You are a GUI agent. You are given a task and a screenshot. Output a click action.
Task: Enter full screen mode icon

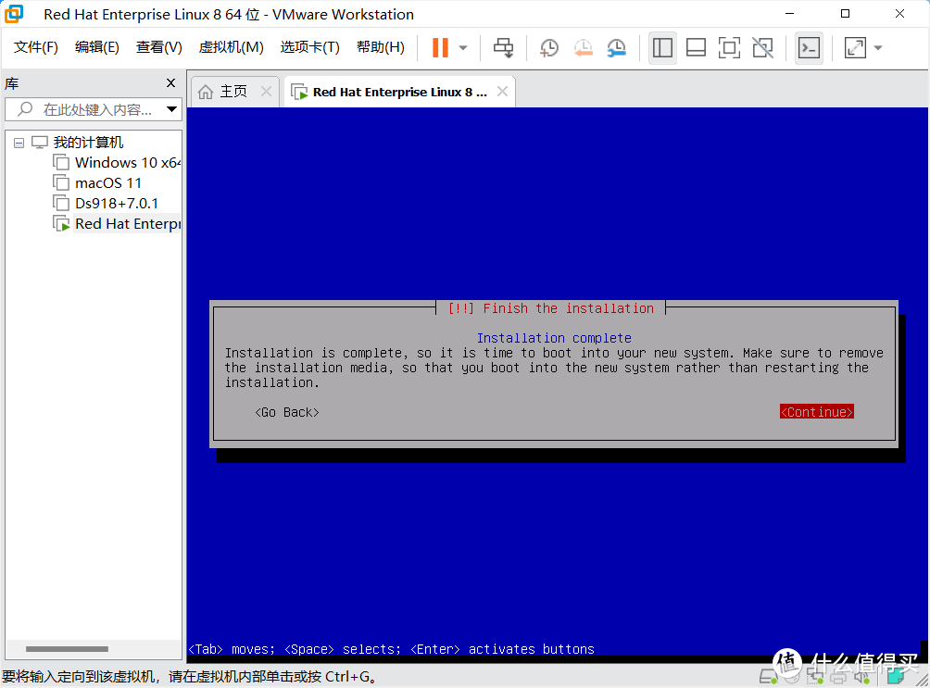click(729, 48)
